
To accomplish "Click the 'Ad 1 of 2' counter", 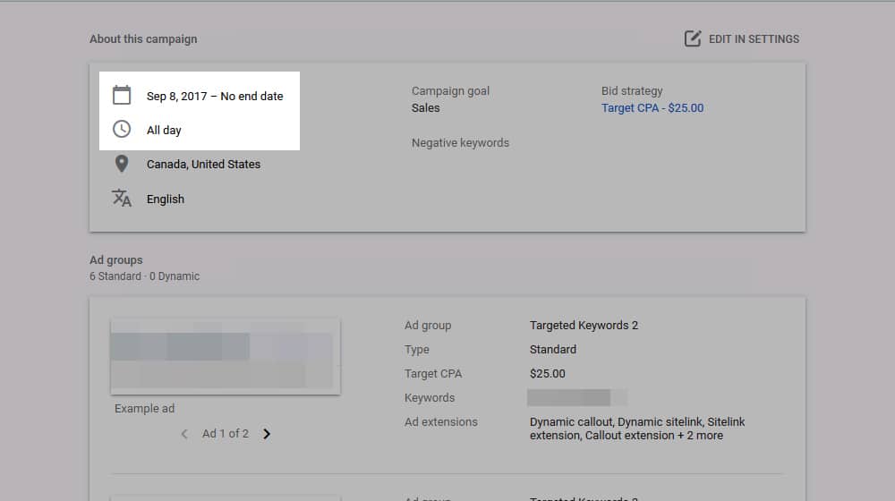I will point(226,434).
